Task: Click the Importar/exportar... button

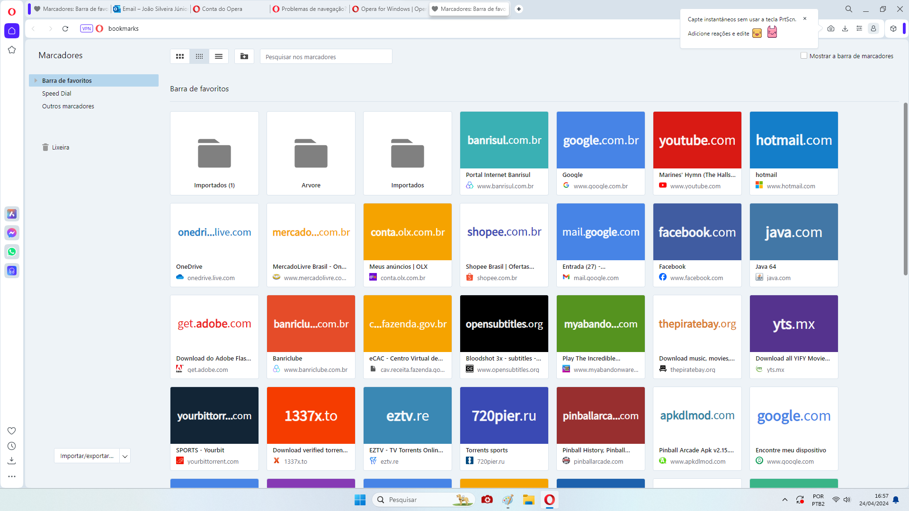Action: coord(87,456)
